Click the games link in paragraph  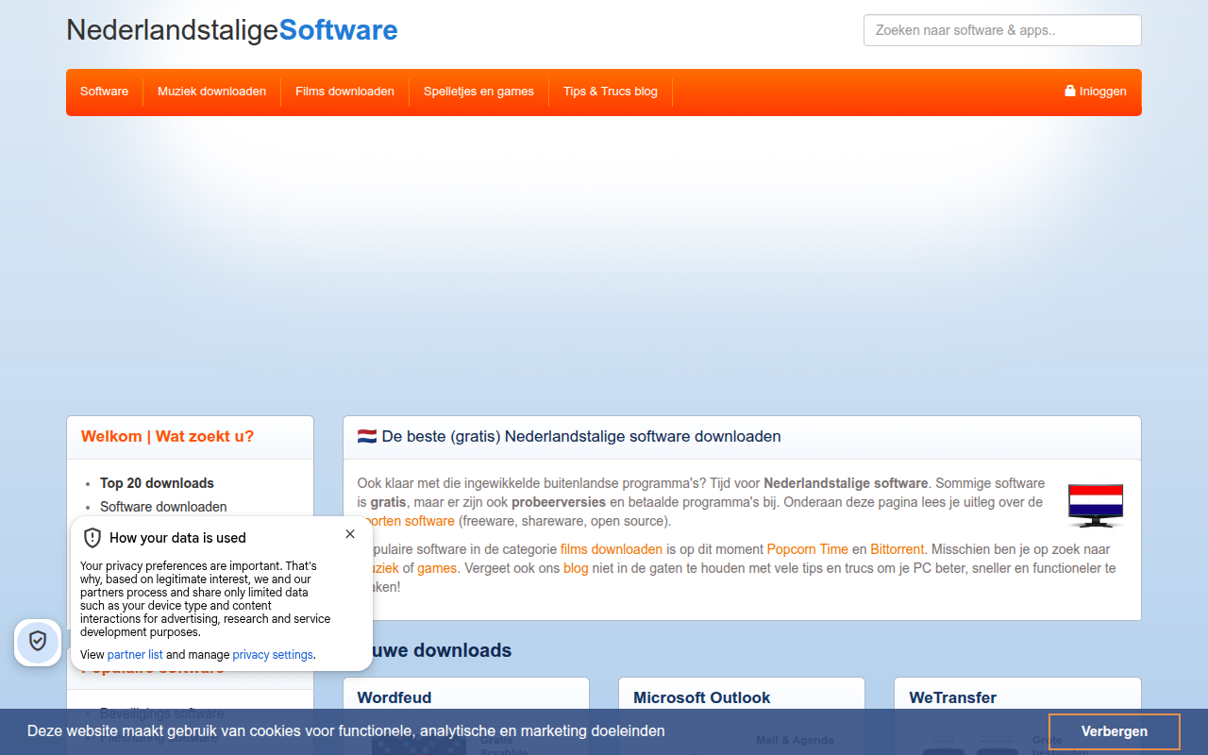tap(437, 568)
